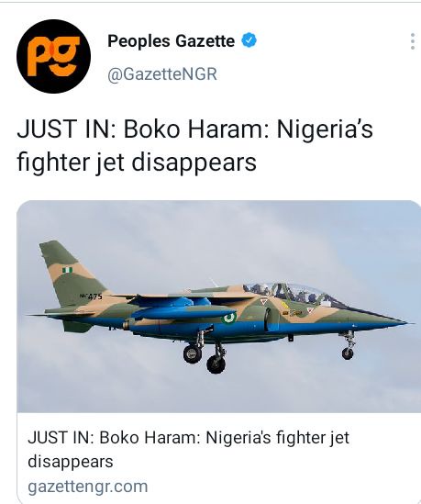Select the tweet text about fighter jet

[194, 145]
